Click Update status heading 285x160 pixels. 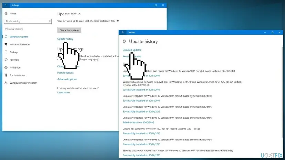coord(69,14)
